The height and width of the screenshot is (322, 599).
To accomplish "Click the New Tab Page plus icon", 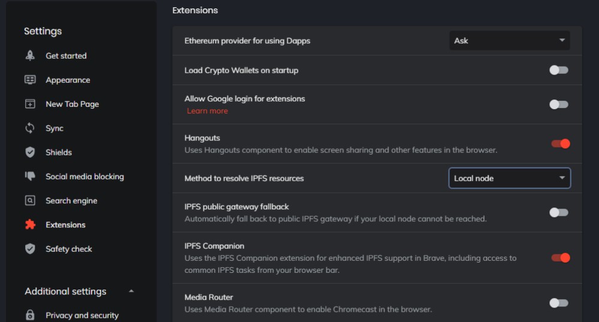I will tap(30, 104).
